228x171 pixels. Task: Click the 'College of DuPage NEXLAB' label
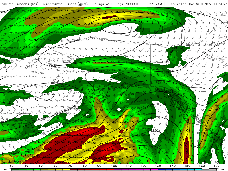pyautogui.click(x=115, y=4)
